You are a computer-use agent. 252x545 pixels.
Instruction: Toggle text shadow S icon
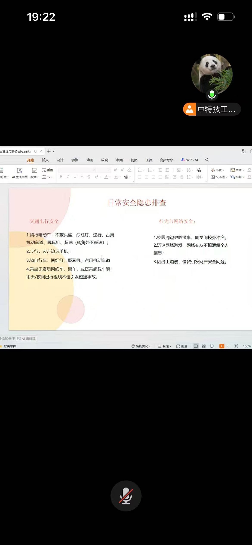(89, 177)
